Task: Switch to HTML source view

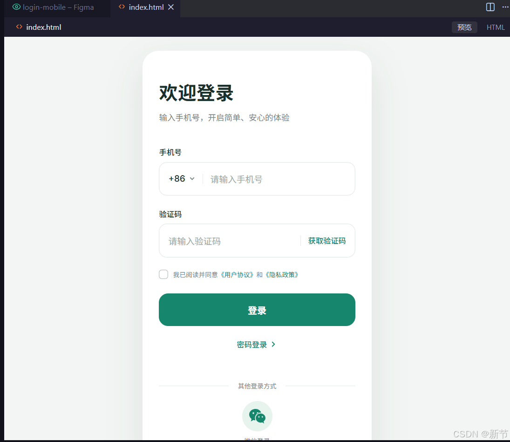Action: click(x=496, y=27)
